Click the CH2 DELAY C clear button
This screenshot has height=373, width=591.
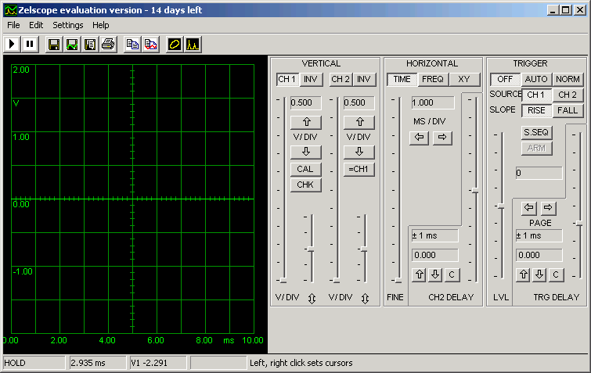(452, 274)
